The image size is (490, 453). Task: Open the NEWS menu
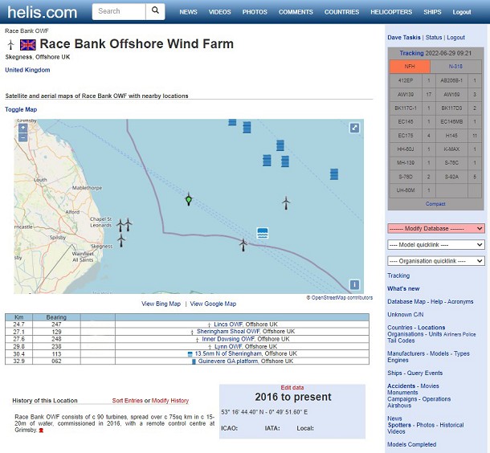188,12
